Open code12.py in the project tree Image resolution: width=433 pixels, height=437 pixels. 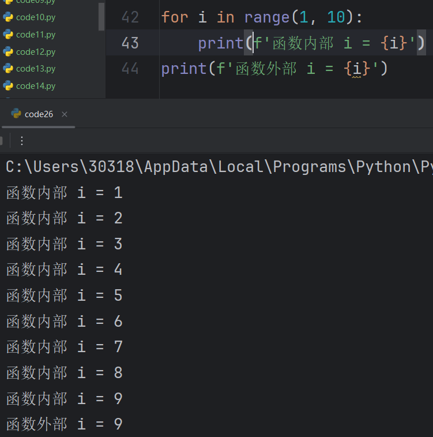coord(36,52)
